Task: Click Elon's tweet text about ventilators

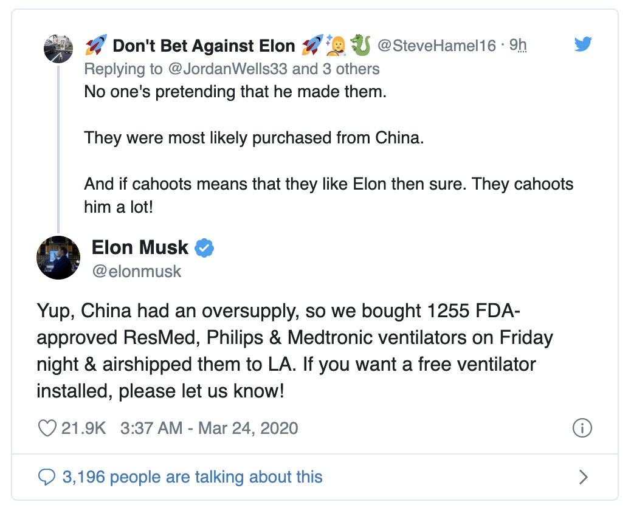Action: pyautogui.click(x=286, y=351)
